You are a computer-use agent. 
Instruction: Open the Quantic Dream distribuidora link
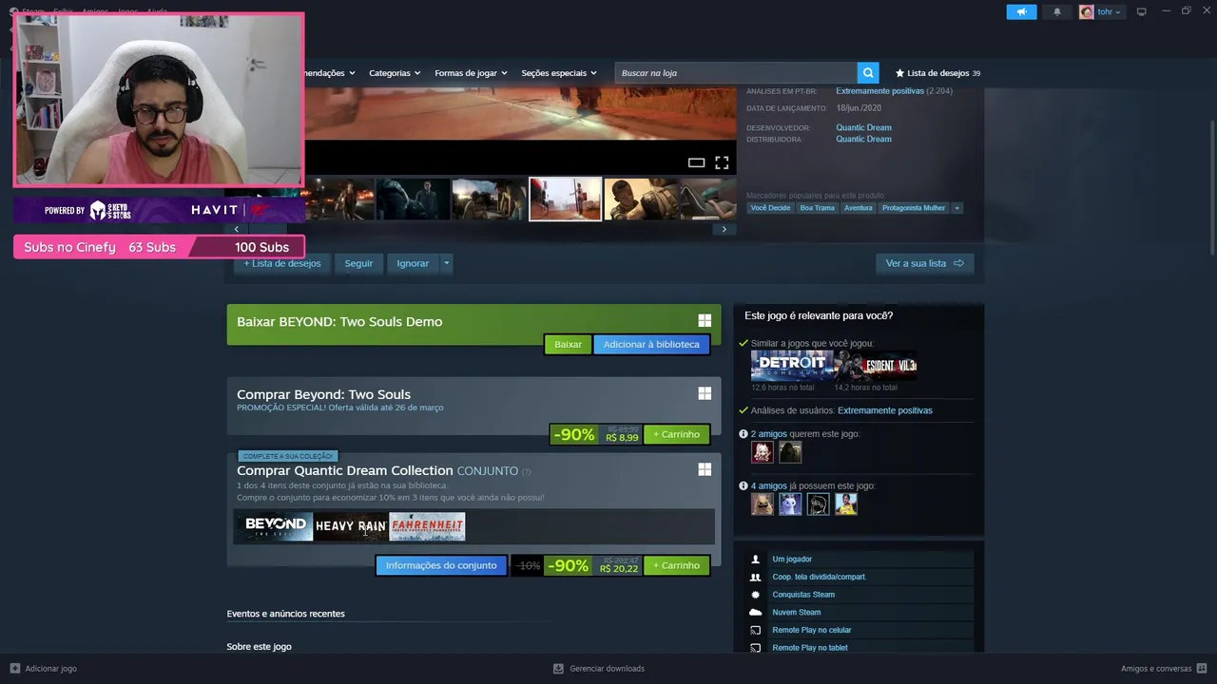coord(863,139)
